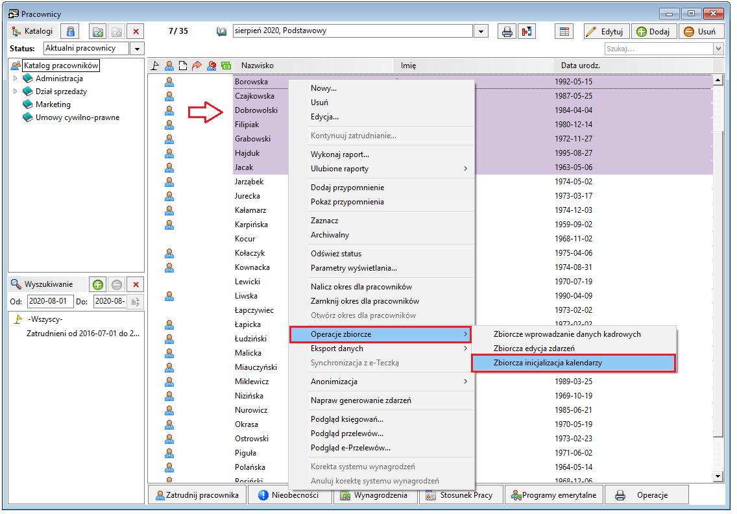737x514 pixels.
Task: Click the Katalog pracowników root icon
Action: tap(16, 66)
